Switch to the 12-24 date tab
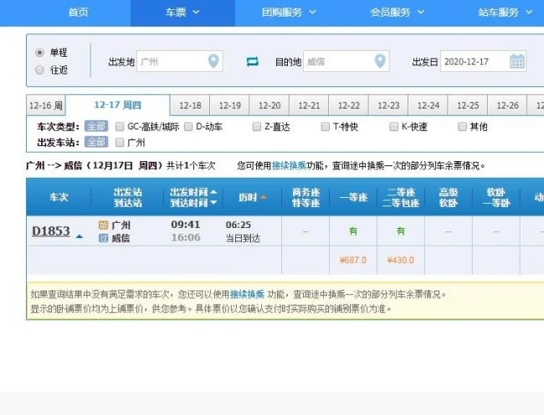 (429, 105)
